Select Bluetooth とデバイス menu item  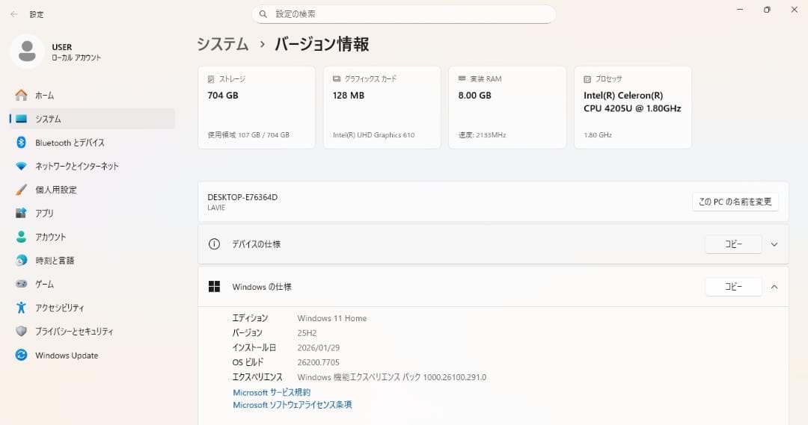tap(92, 143)
